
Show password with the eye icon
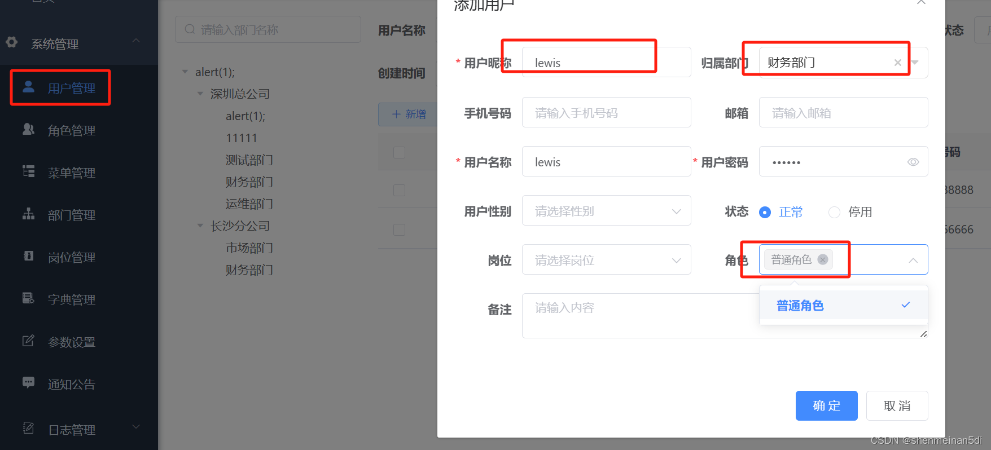click(x=913, y=162)
